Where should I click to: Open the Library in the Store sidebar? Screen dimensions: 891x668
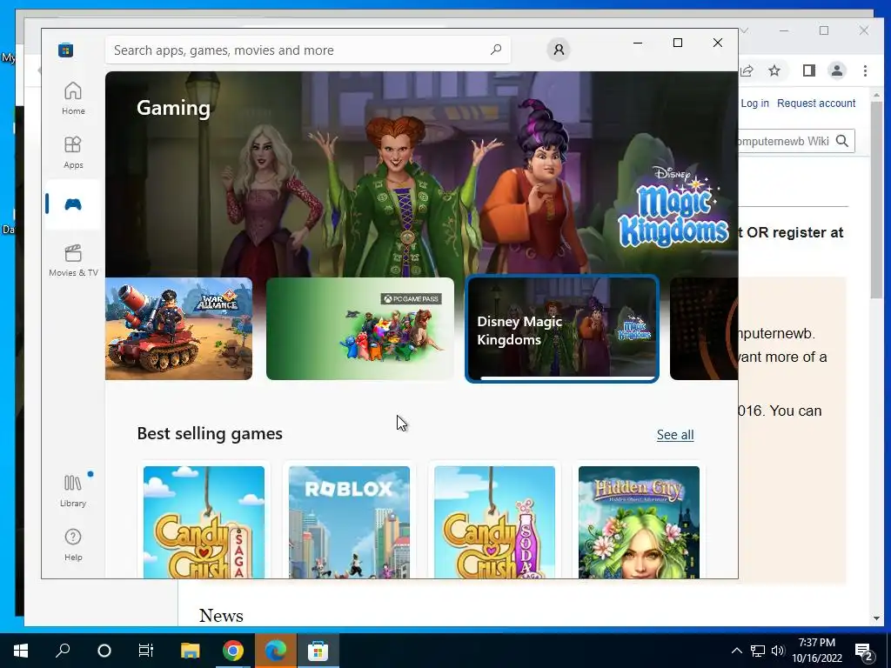[73, 491]
